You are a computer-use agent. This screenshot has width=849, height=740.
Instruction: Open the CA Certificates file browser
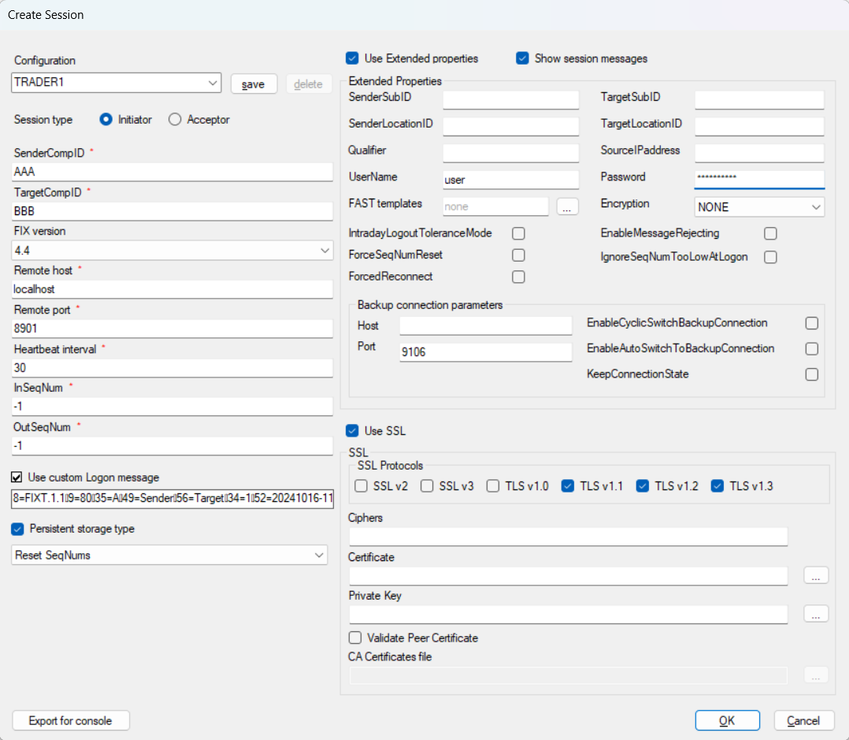click(x=816, y=675)
